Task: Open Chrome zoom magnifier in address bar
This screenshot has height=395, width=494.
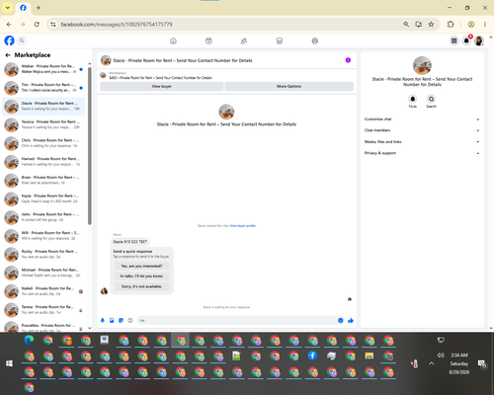Action: [x=406, y=25]
